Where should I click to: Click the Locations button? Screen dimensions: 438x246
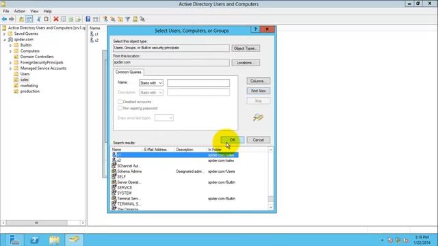coord(246,63)
